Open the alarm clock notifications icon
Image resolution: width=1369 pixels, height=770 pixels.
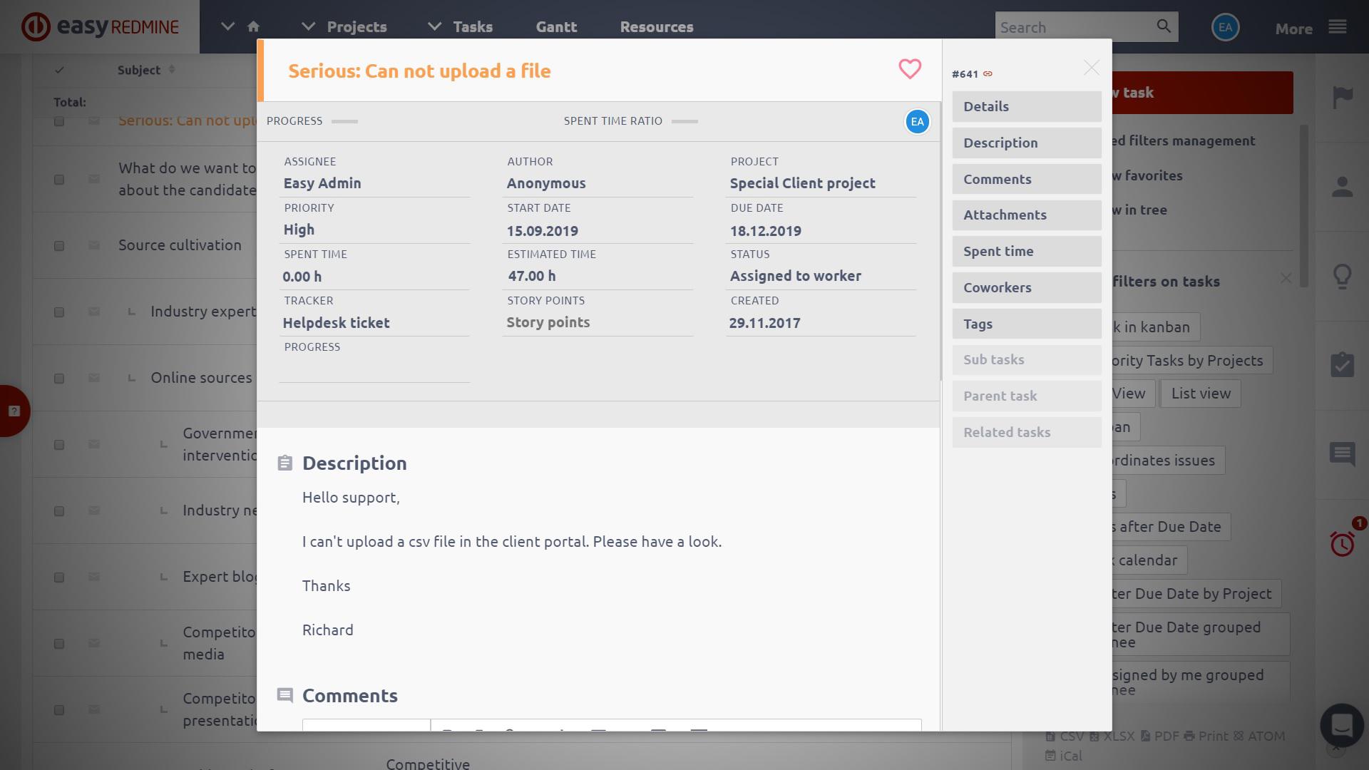(x=1342, y=544)
